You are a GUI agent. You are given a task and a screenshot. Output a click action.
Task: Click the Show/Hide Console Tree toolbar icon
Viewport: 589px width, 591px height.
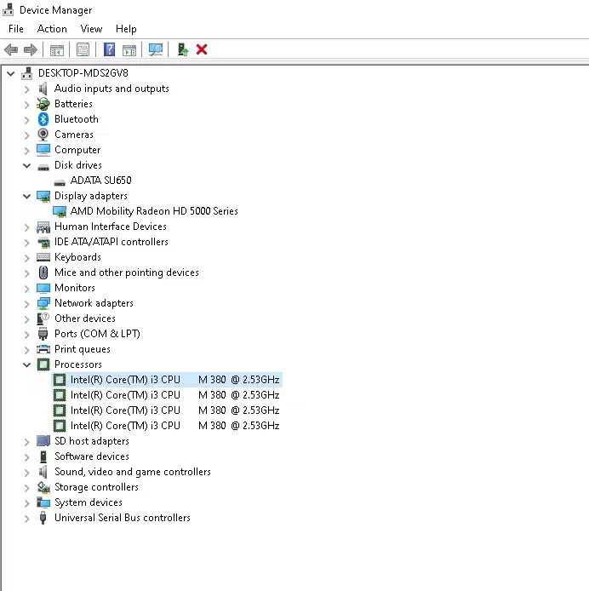(57, 49)
